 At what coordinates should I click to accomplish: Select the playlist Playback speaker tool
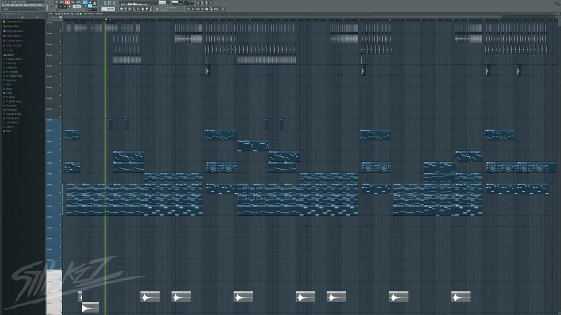point(81,14)
